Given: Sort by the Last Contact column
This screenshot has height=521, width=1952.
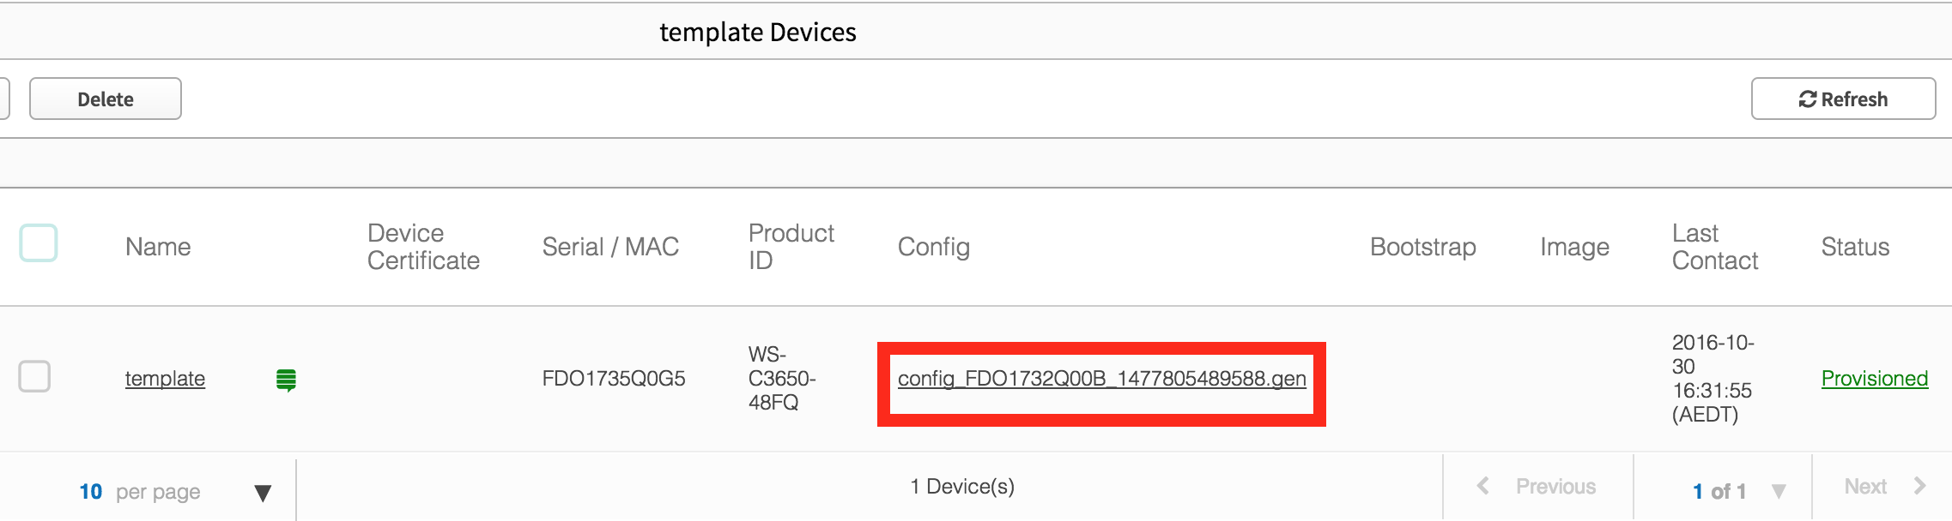Looking at the screenshot, I should click(1715, 247).
